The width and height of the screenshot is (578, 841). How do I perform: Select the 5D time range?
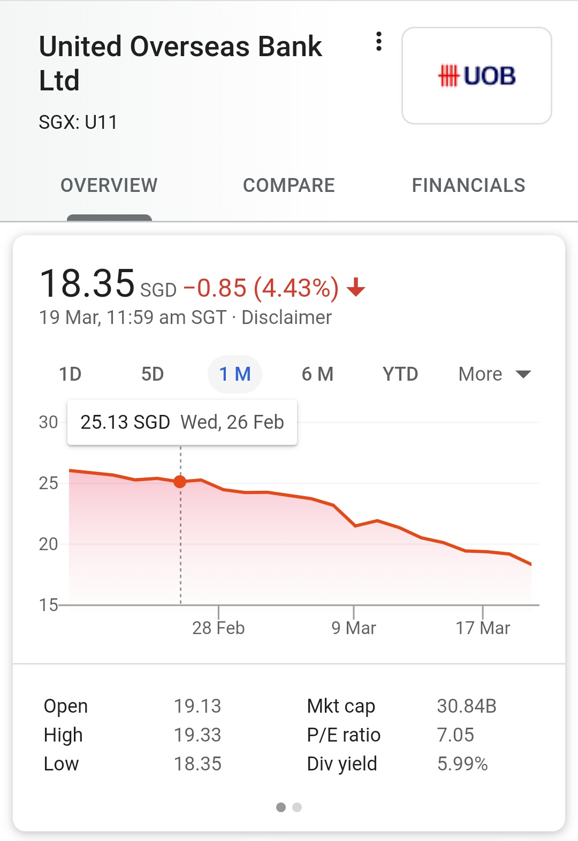(153, 374)
